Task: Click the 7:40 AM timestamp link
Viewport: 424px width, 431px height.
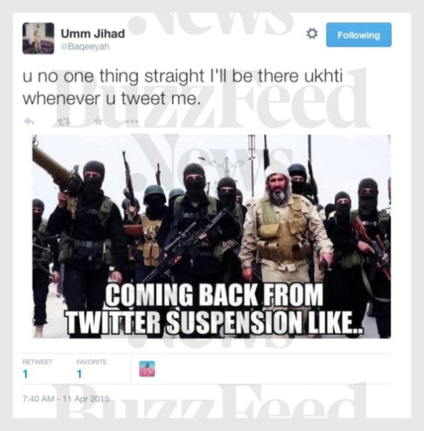Action: 66,398
